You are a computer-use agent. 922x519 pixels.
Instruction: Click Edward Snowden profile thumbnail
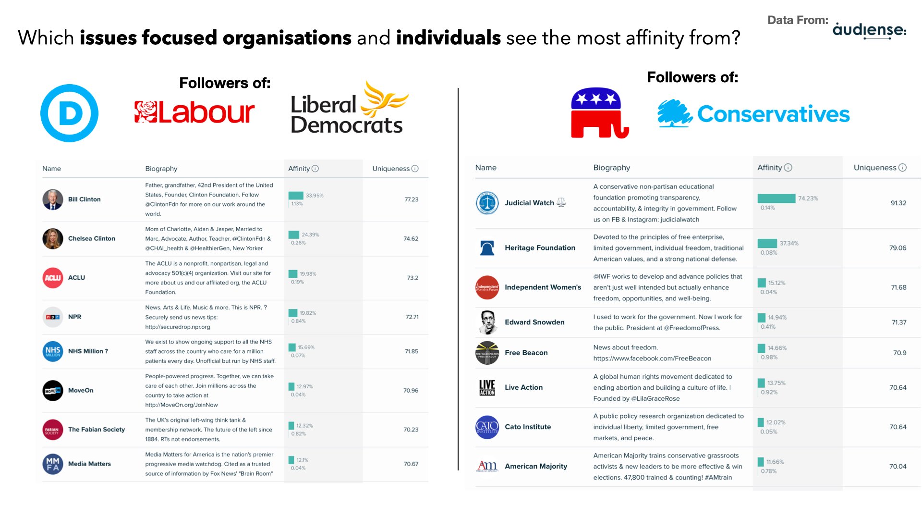click(487, 321)
